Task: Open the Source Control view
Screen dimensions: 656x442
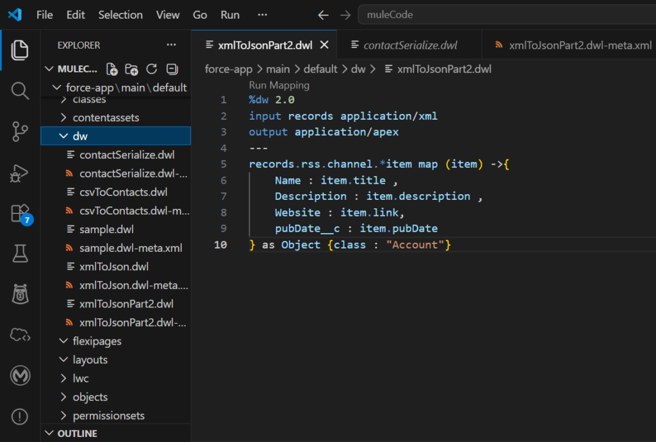Action: [x=20, y=131]
